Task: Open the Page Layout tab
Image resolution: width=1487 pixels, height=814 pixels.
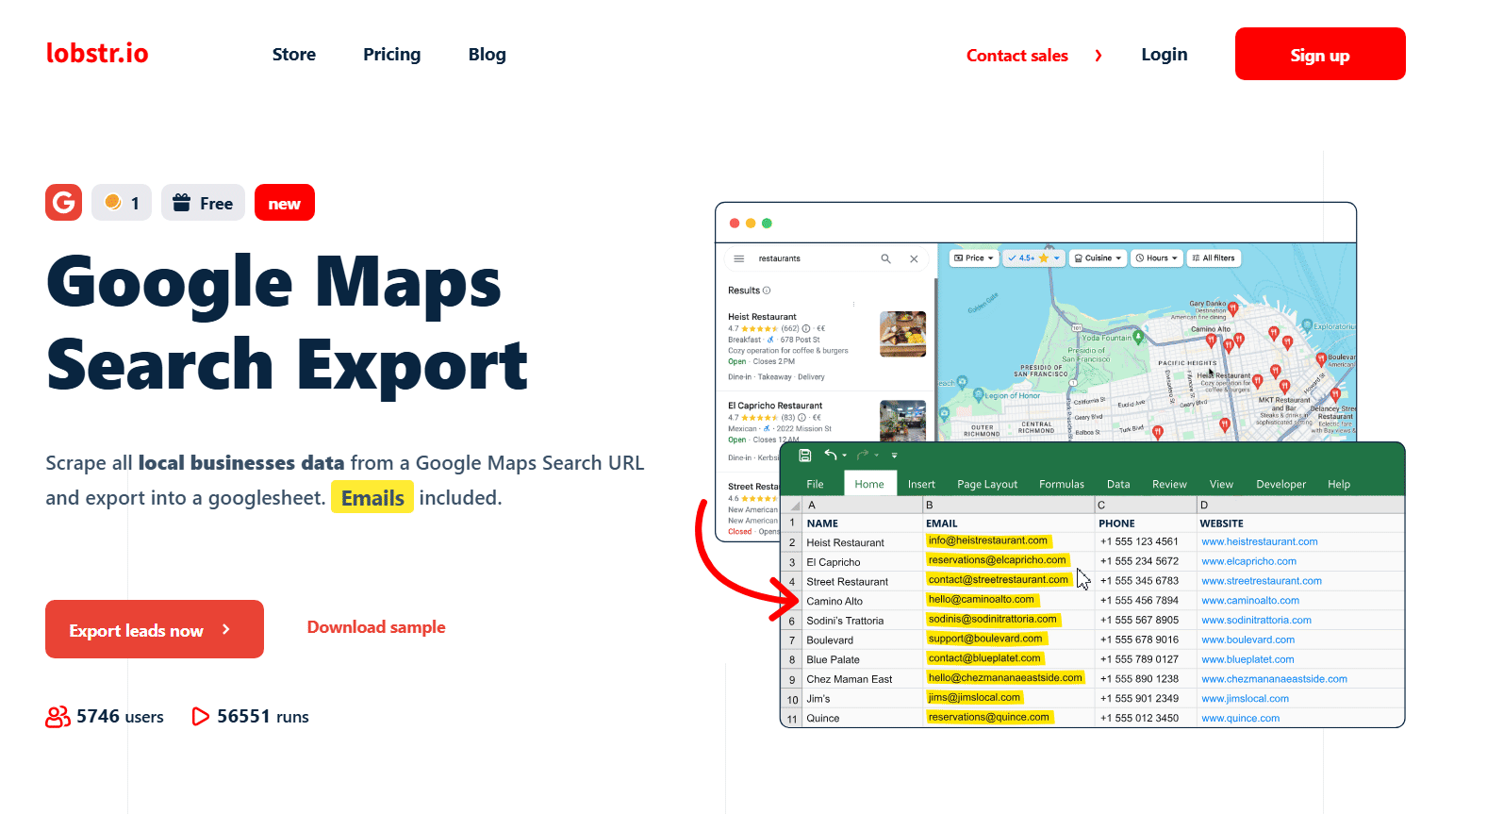Action: pyautogui.click(x=987, y=484)
